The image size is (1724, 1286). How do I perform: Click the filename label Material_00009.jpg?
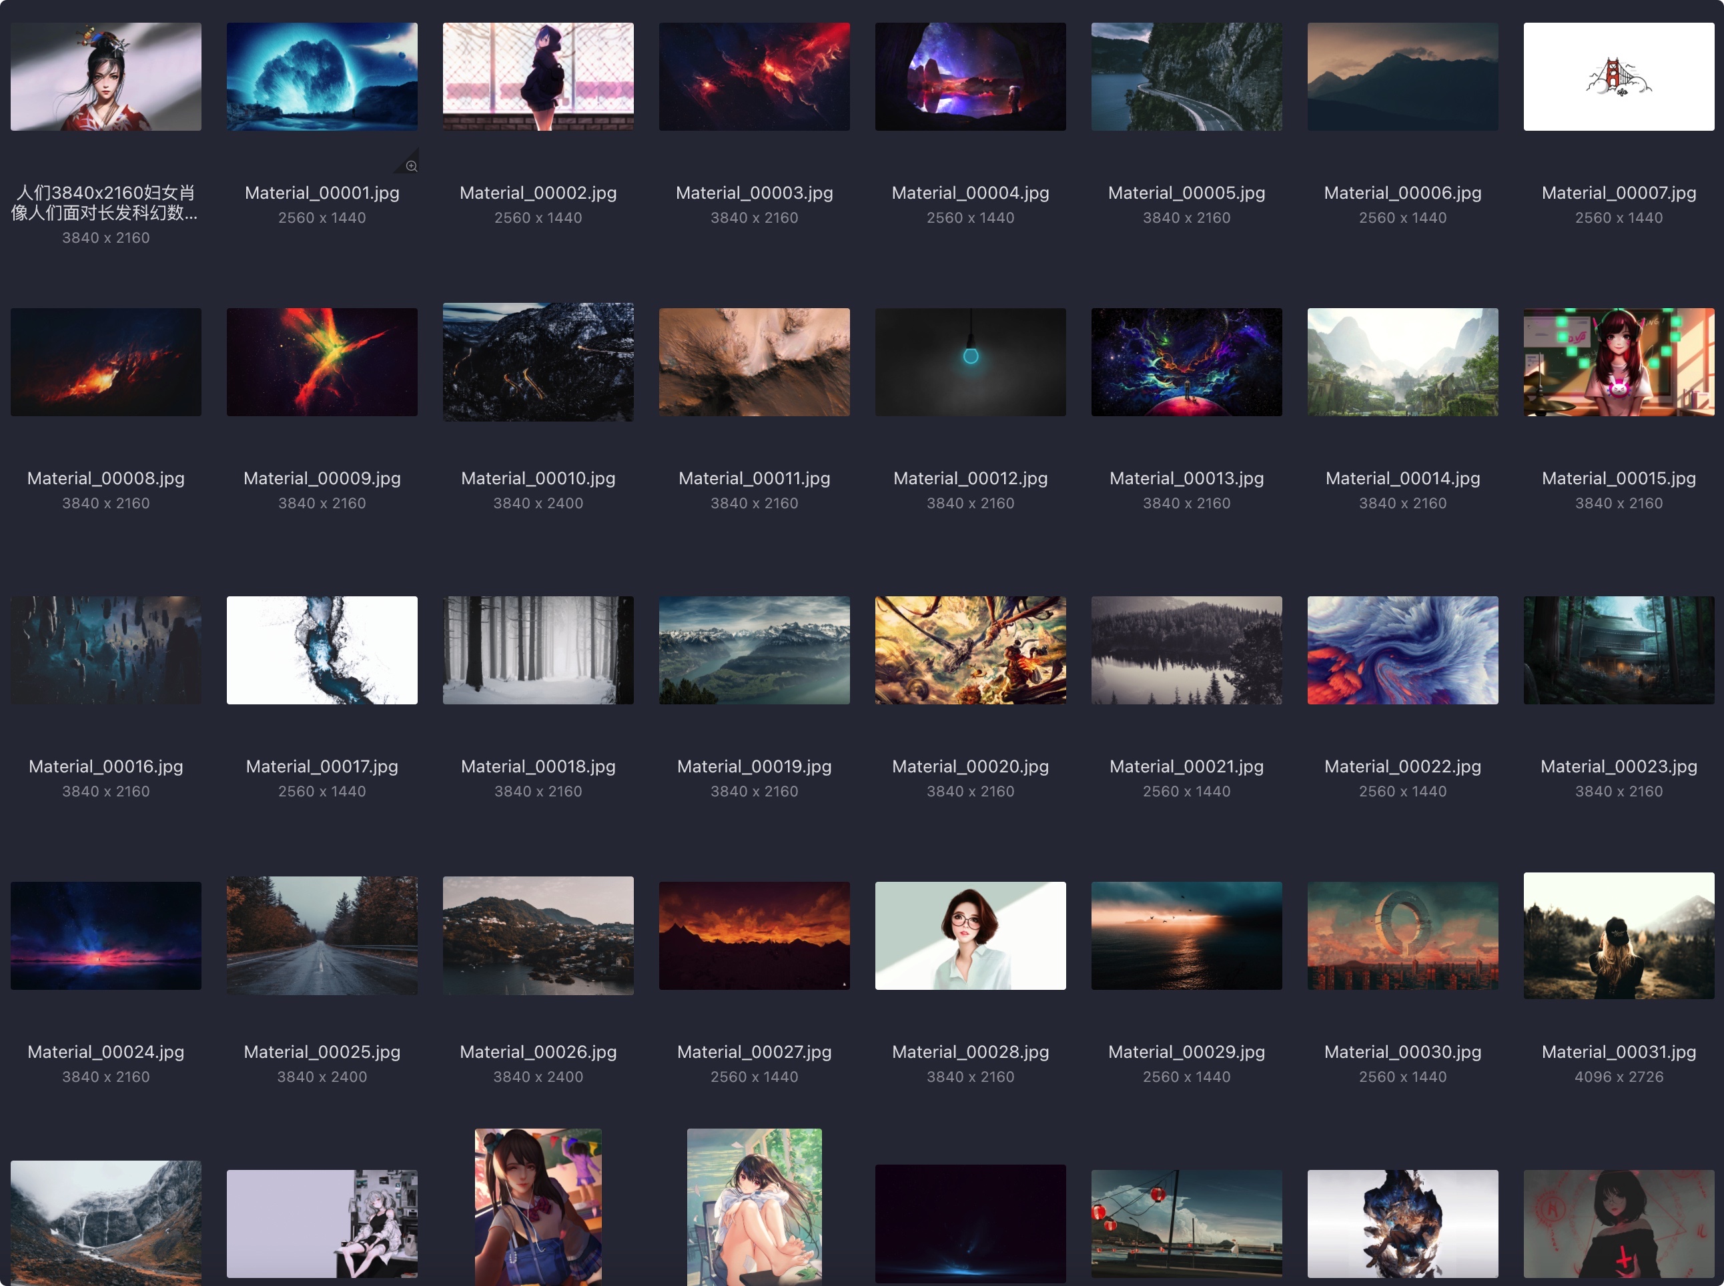point(322,478)
